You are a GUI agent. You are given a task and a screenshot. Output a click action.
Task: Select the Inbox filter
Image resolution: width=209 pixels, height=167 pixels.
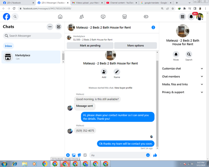click(x=8, y=46)
